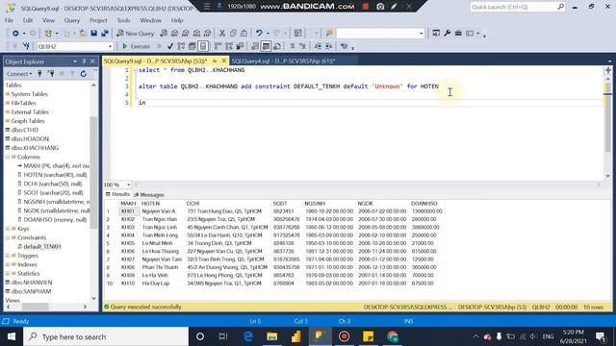
Task: Click the Decrease Indent icon
Action: (318, 46)
